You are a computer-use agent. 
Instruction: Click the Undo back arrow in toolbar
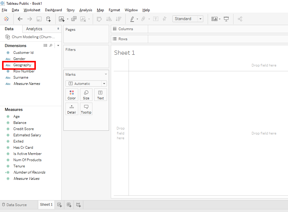click(20, 19)
